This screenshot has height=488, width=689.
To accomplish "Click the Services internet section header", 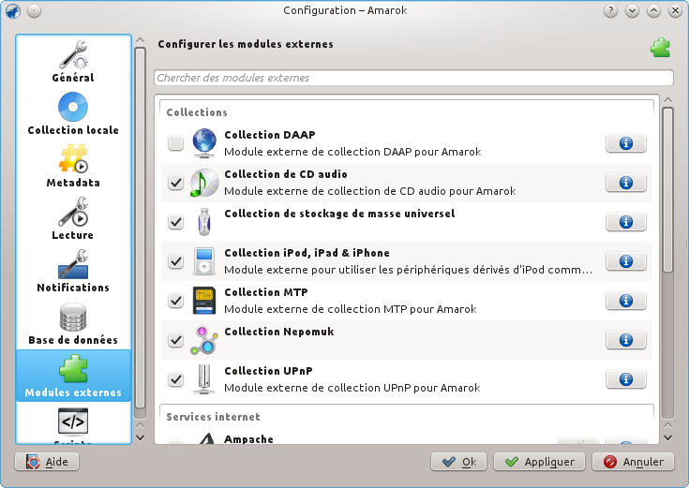I will pyautogui.click(x=213, y=417).
